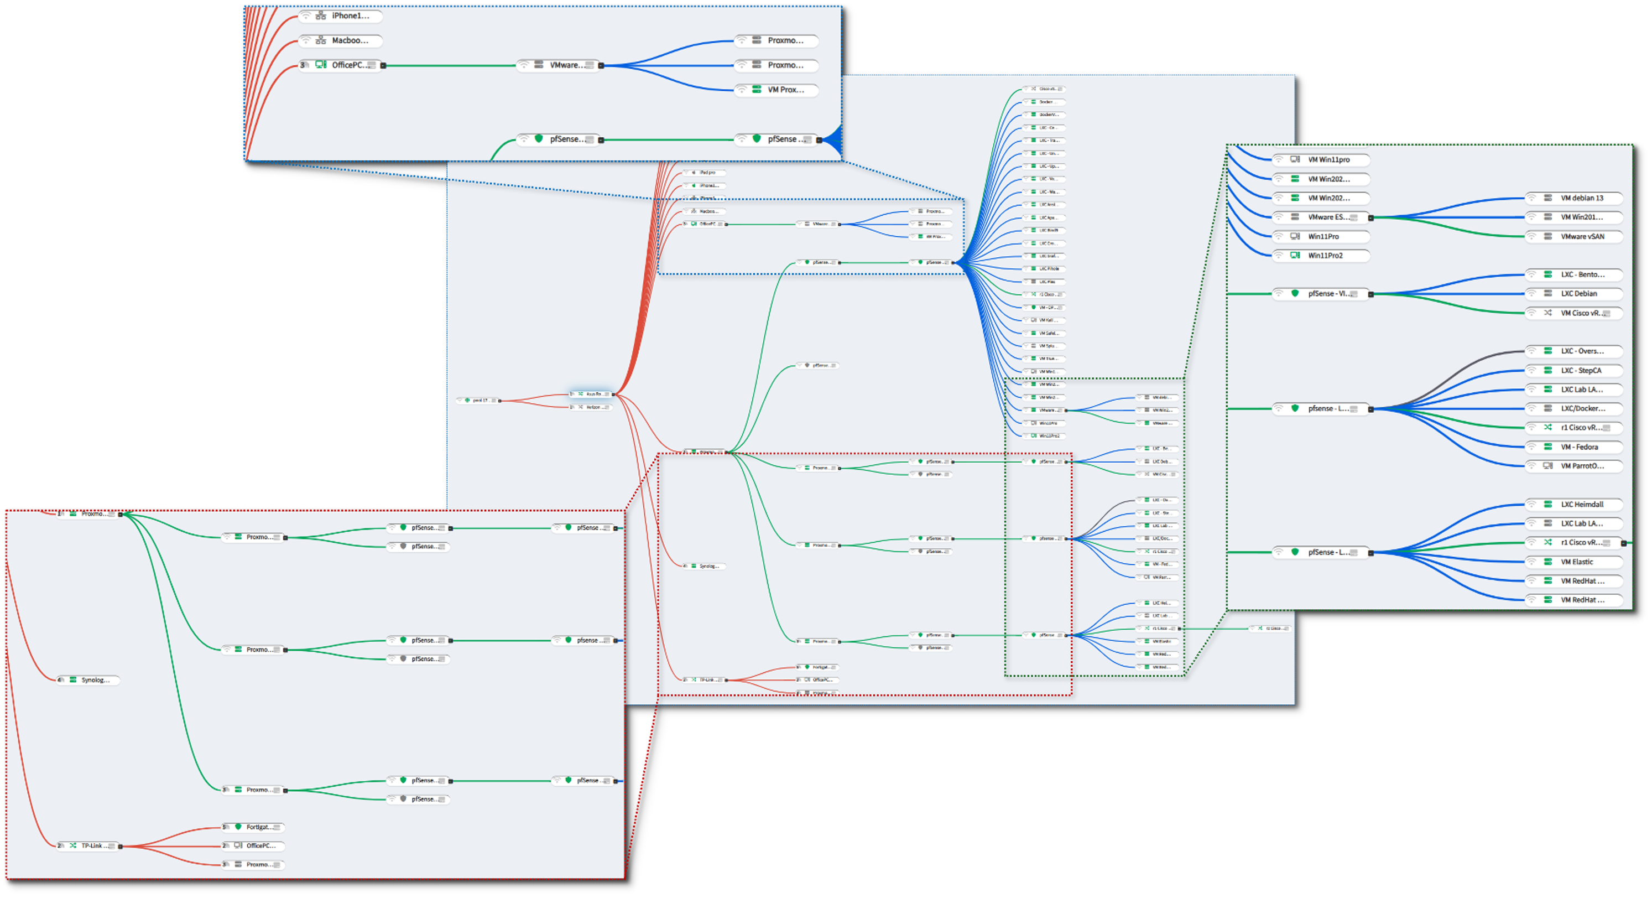Click the network icon on the Macbook node

coord(321,41)
